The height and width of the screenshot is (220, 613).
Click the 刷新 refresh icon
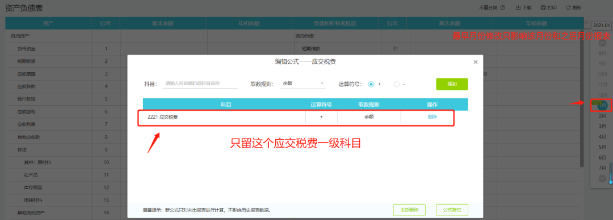[x=568, y=8]
